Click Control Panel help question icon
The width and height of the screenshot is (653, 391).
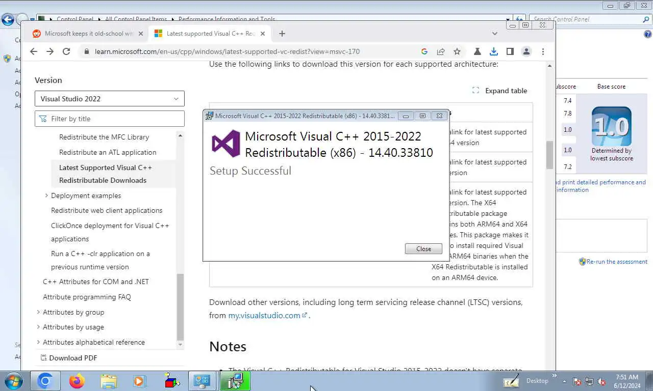[x=648, y=34]
